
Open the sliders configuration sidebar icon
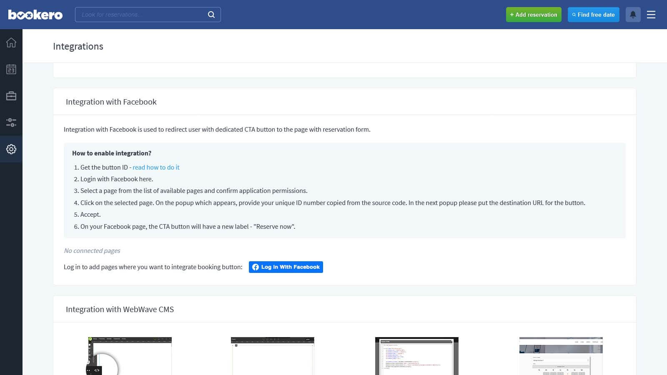11,122
